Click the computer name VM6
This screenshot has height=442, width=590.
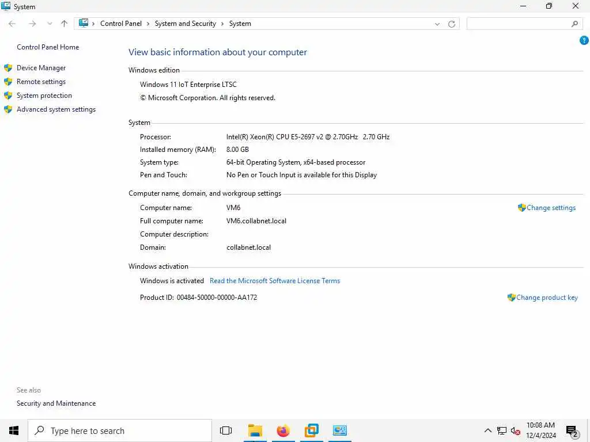(233, 207)
